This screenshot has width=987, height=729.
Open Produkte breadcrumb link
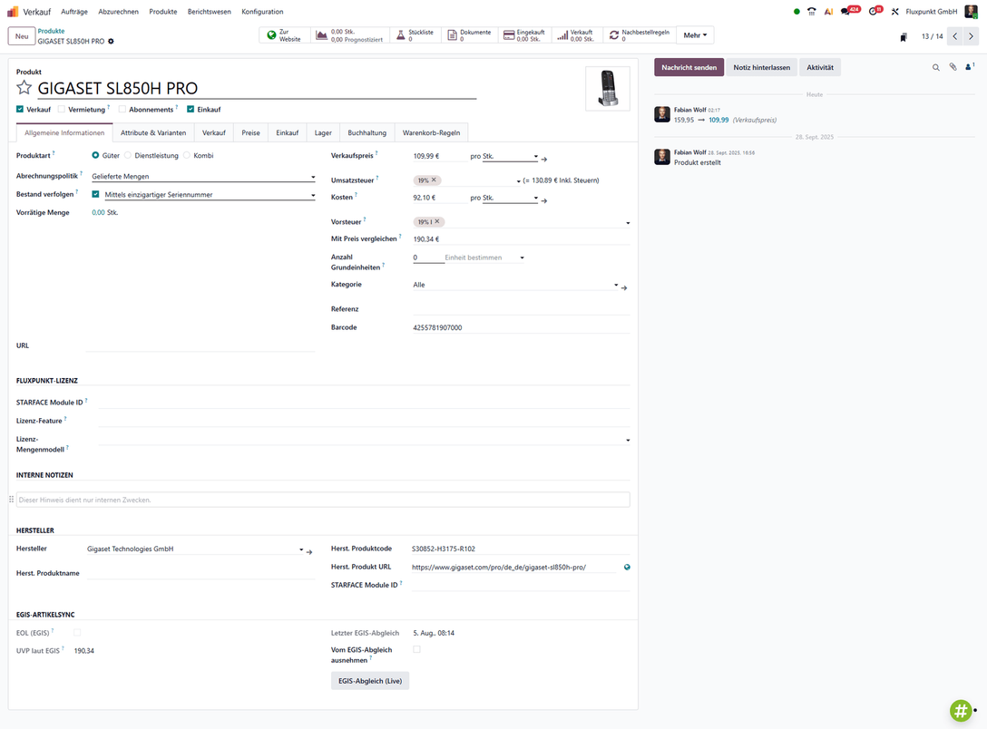(x=51, y=31)
